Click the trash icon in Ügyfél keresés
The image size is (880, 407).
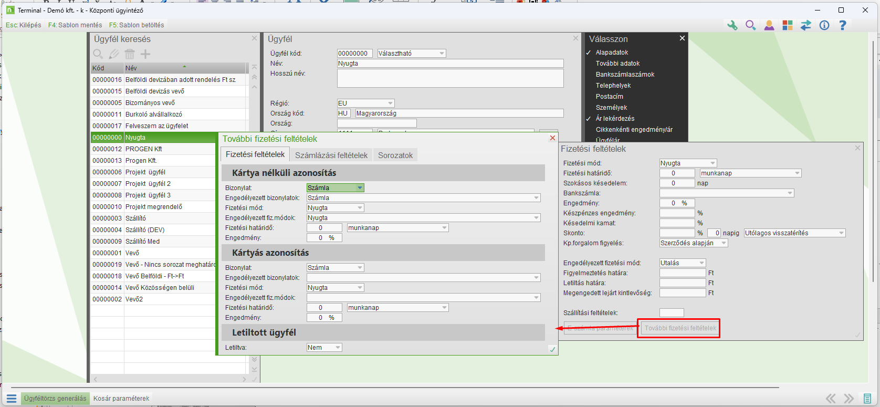[130, 54]
